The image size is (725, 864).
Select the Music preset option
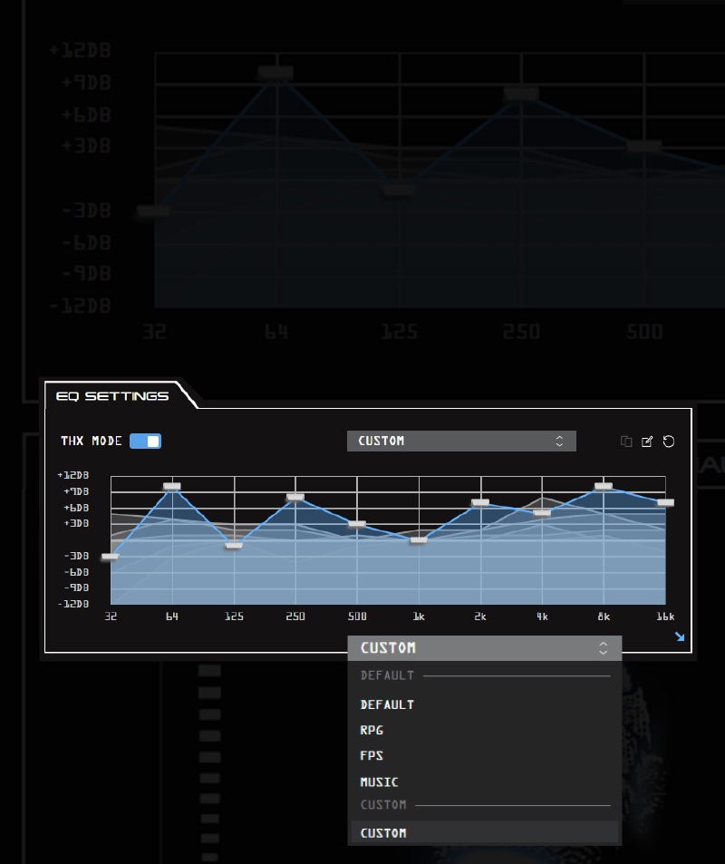379,781
